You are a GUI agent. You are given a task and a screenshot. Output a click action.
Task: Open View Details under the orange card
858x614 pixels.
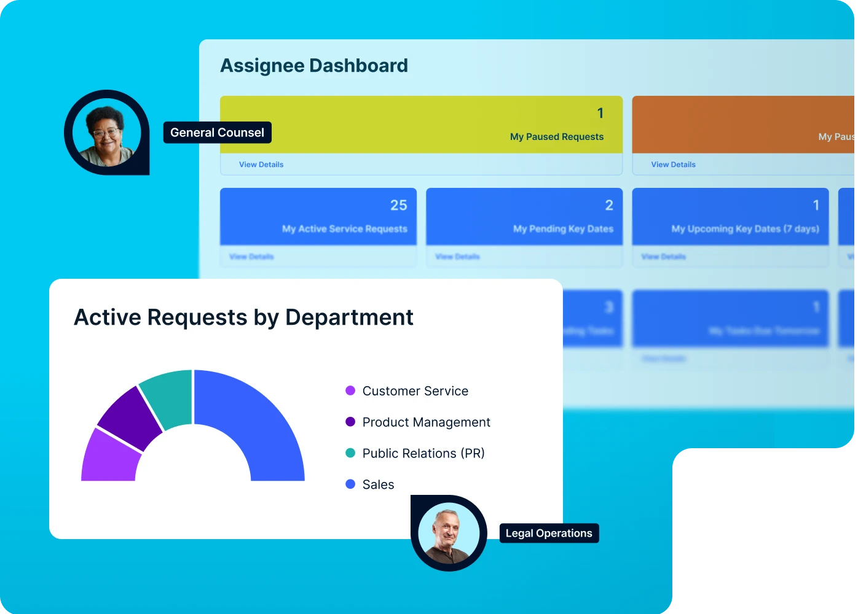coord(673,165)
